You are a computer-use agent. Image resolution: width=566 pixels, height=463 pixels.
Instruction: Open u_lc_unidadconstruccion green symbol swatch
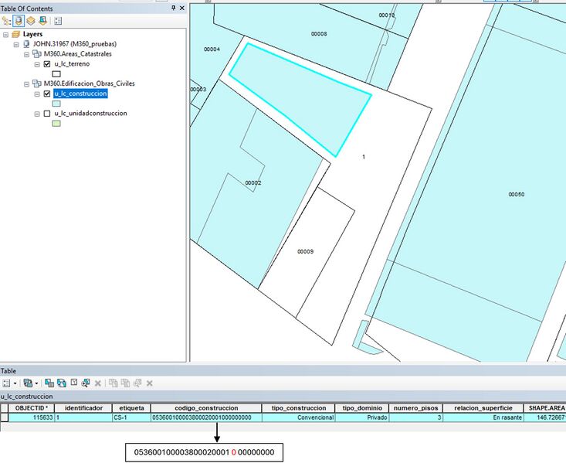[x=56, y=124]
